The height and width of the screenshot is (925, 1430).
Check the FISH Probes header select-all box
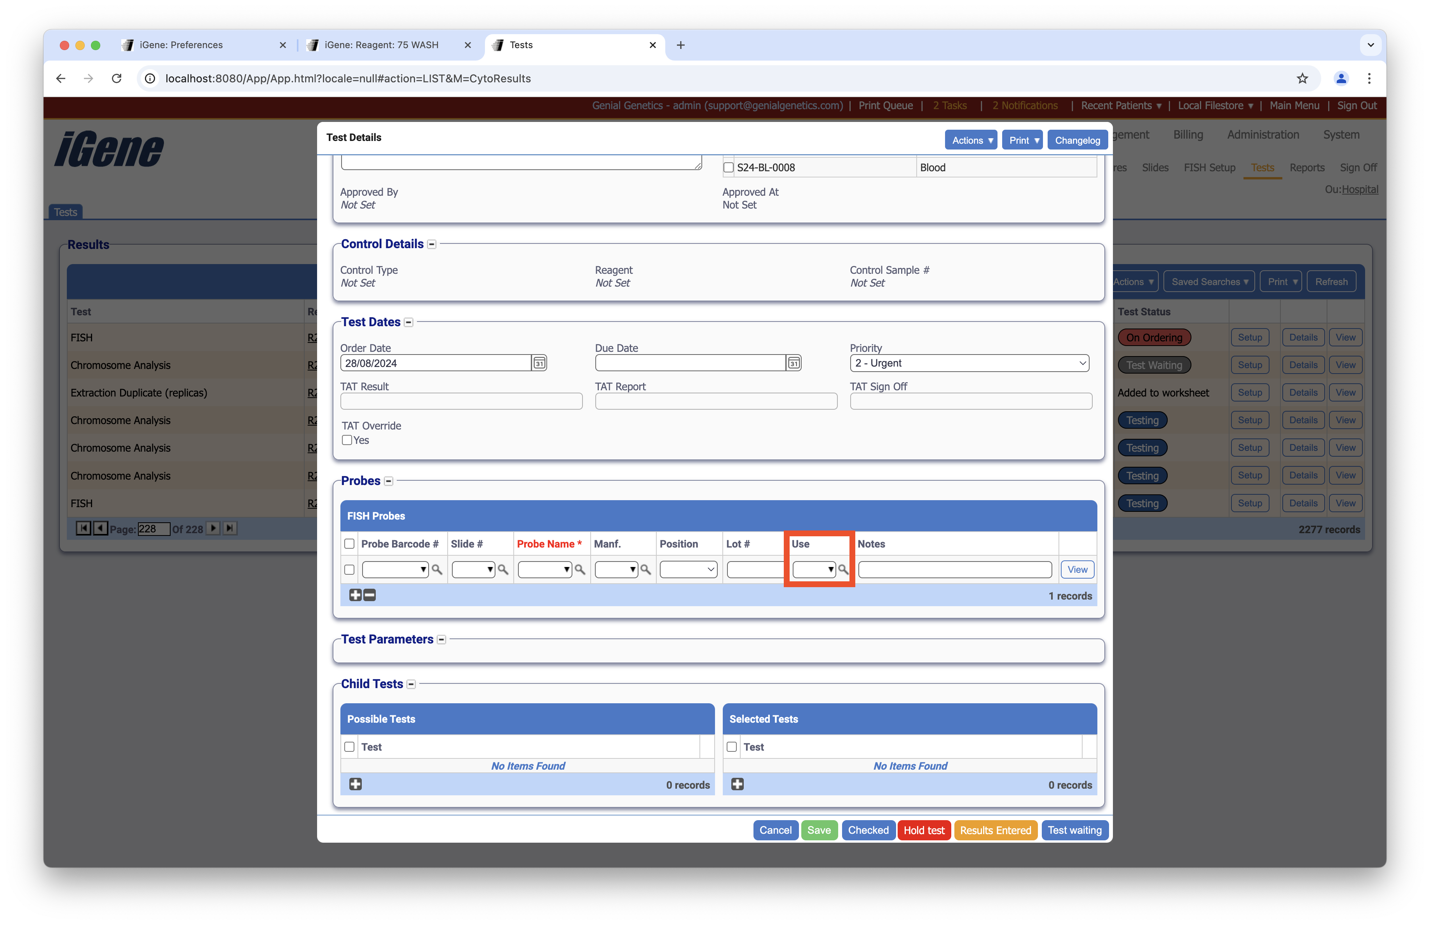(349, 544)
